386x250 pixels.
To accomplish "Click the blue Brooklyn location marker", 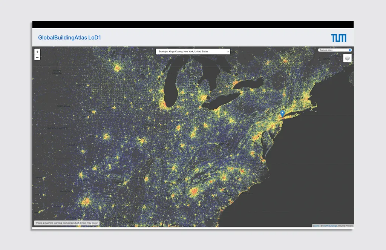I will [282, 113].
